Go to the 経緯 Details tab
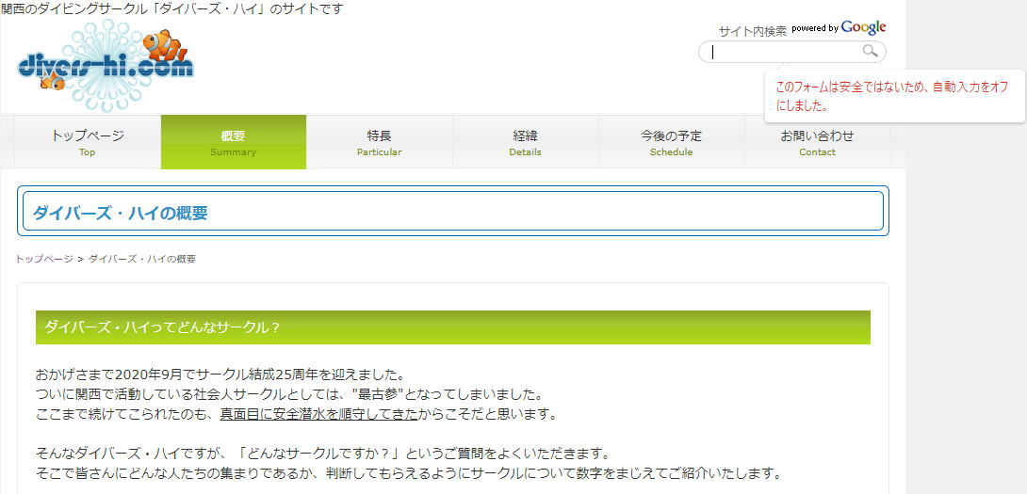The image size is (1027, 494). click(526, 142)
